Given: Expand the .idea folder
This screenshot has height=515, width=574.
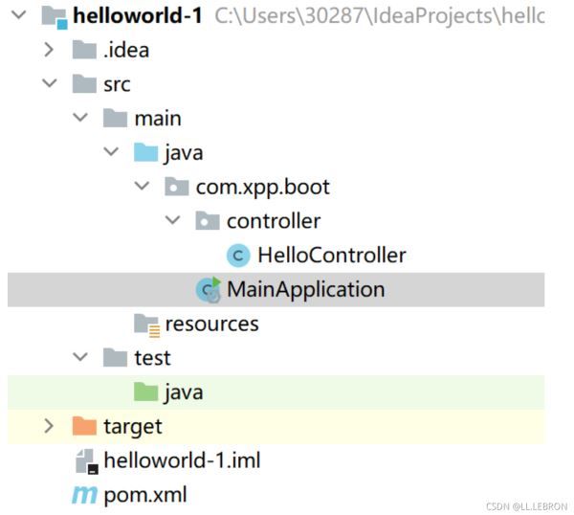Looking at the screenshot, I should (49, 50).
